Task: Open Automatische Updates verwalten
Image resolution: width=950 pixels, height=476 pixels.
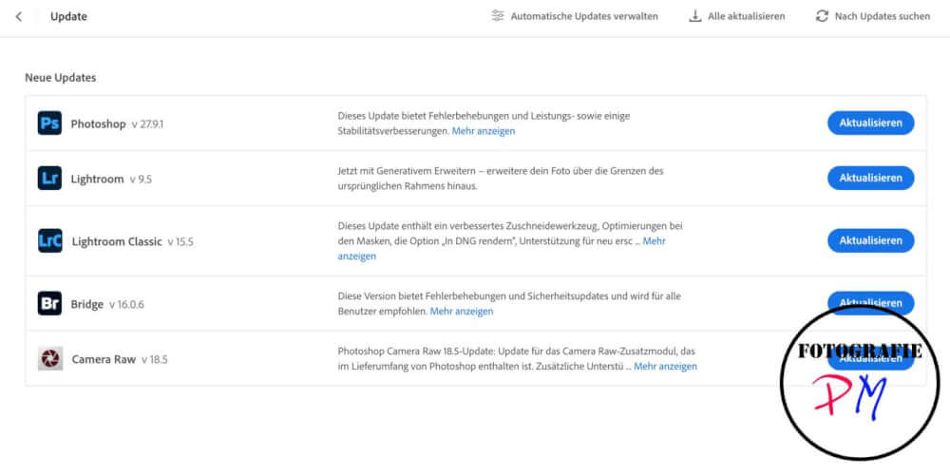Action: click(584, 16)
